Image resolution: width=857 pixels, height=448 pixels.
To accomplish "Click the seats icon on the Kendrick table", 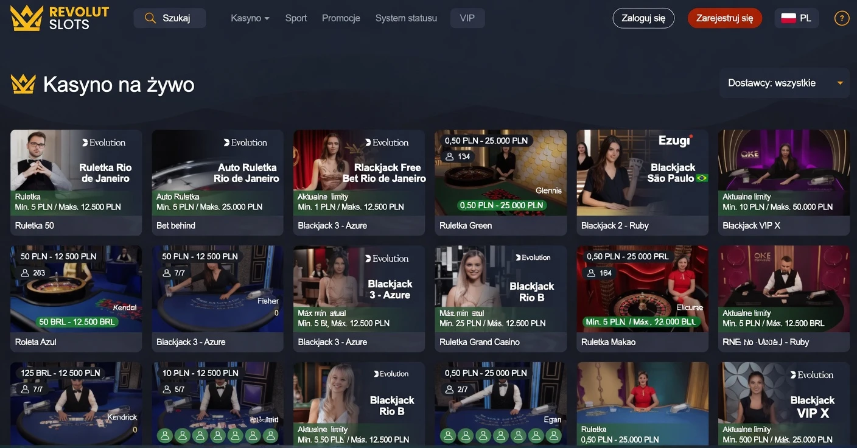I will [x=25, y=389].
